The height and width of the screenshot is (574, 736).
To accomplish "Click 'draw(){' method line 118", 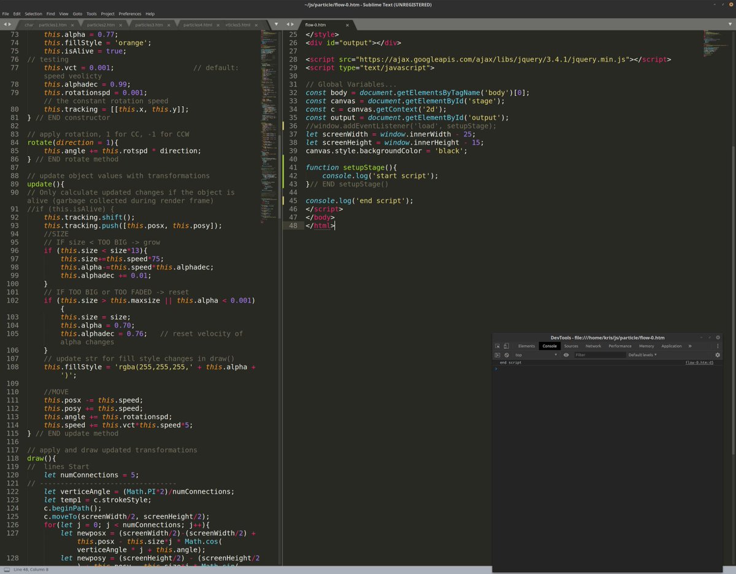I will (x=42, y=458).
